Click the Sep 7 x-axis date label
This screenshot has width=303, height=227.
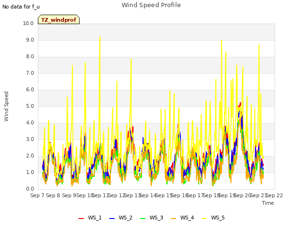(37, 195)
